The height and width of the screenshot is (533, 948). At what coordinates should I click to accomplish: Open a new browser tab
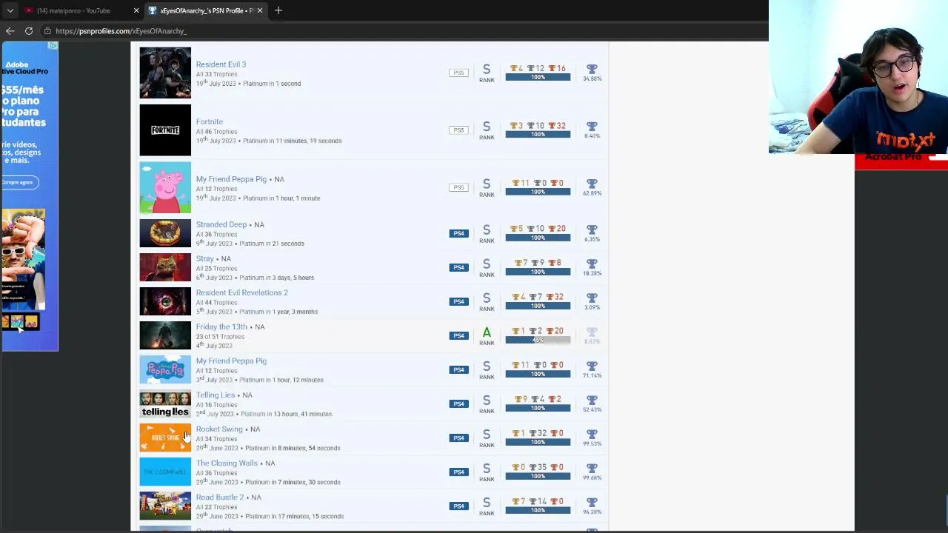click(x=278, y=10)
